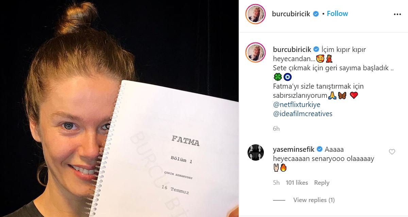Click the caption avatar of burcubiricik
Image resolution: width=408 pixels, height=217 pixels.
255,52
